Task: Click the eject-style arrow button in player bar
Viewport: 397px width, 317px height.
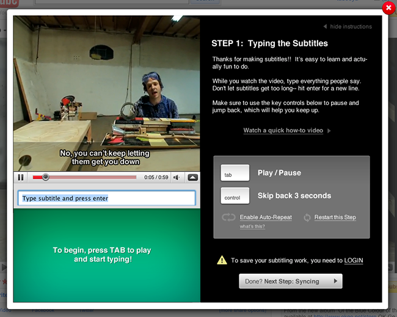Action: coord(192,177)
